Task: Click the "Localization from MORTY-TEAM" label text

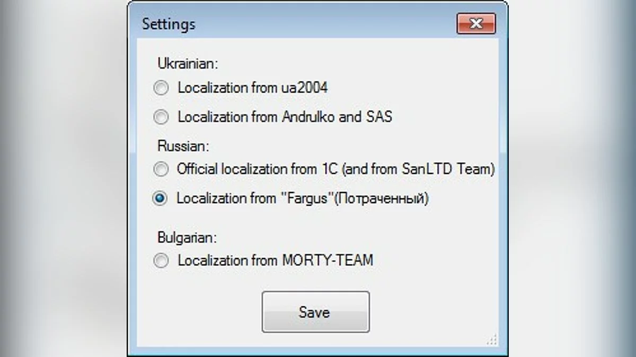Action: tap(275, 261)
